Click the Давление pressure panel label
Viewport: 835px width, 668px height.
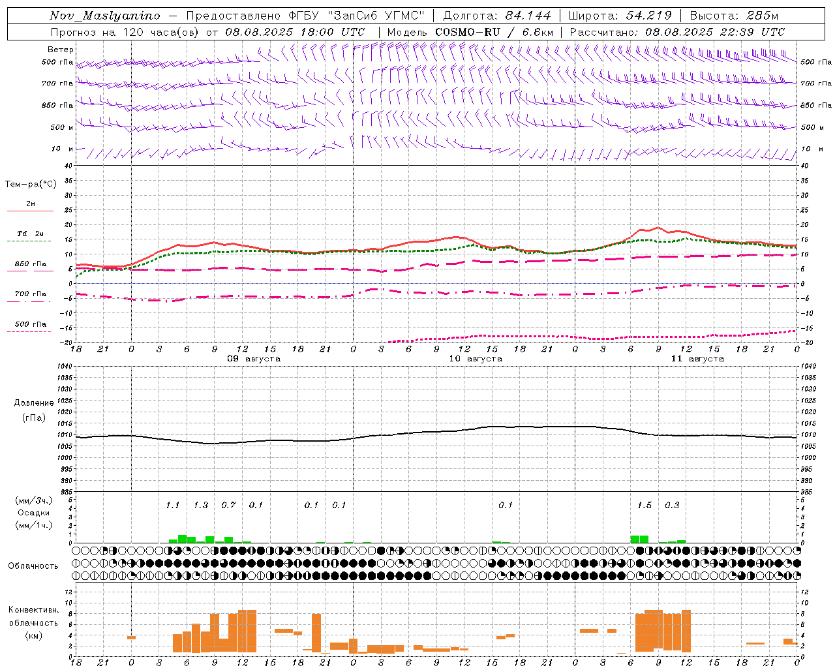coord(34,403)
